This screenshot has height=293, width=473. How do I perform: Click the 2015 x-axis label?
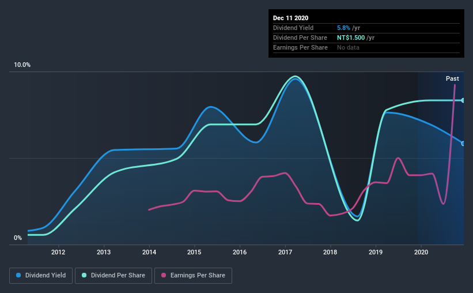point(194,252)
